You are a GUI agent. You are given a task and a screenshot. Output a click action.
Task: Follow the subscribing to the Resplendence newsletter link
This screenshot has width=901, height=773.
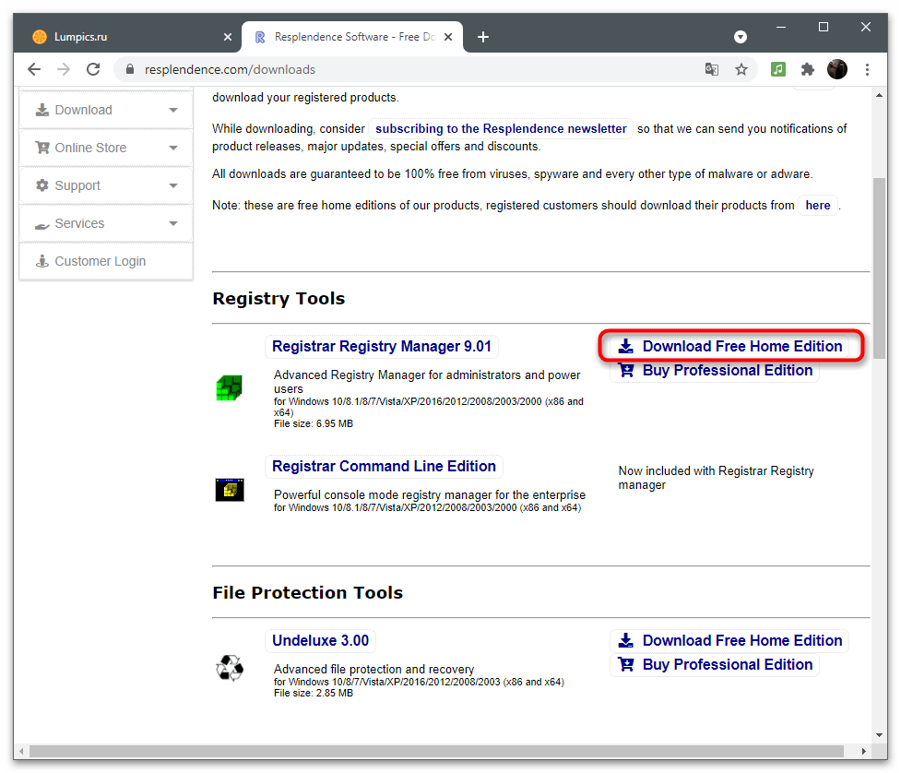501,129
